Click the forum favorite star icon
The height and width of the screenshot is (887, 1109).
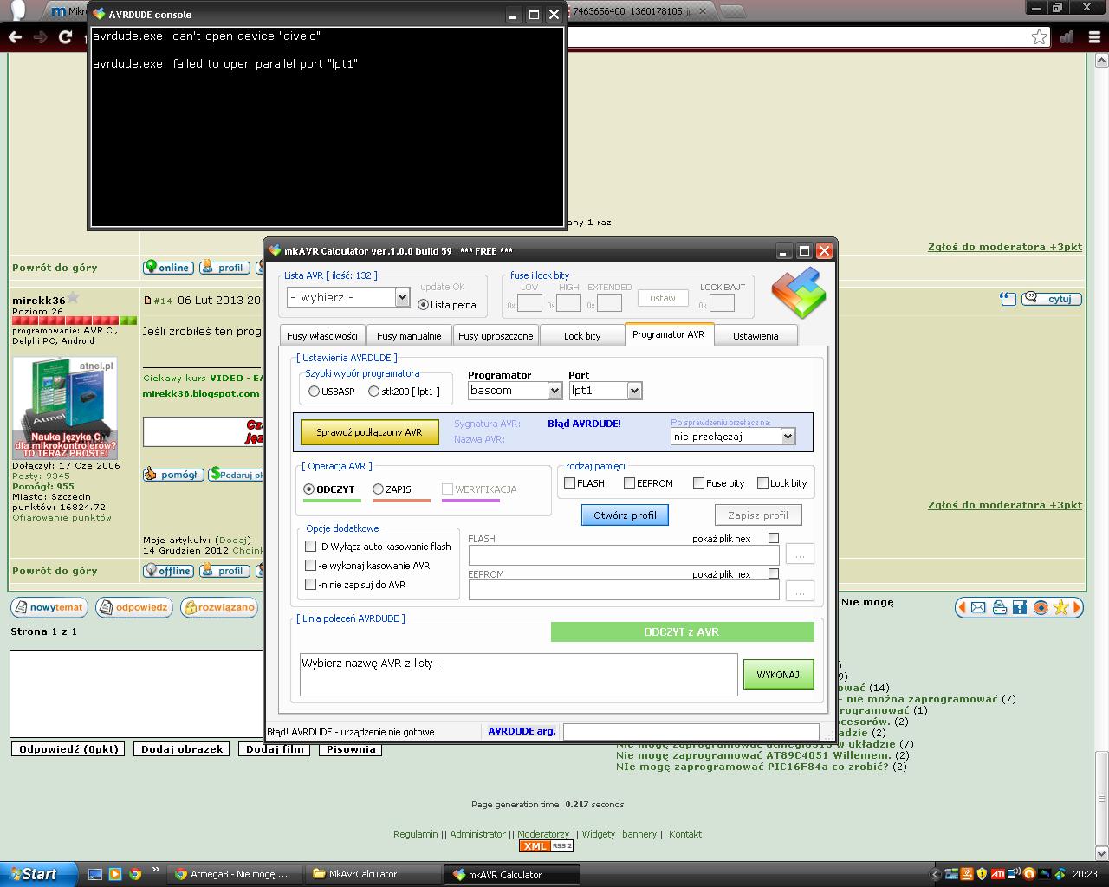pyautogui.click(x=1061, y=607)
